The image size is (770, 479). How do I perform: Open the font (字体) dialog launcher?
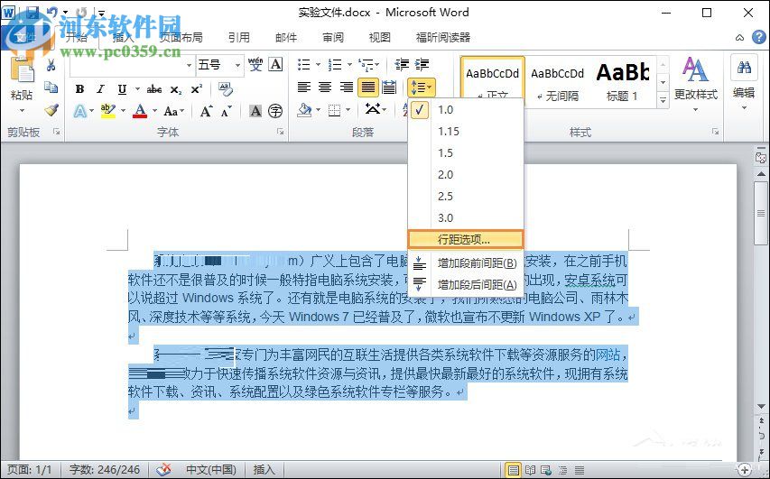click(281, 132)
